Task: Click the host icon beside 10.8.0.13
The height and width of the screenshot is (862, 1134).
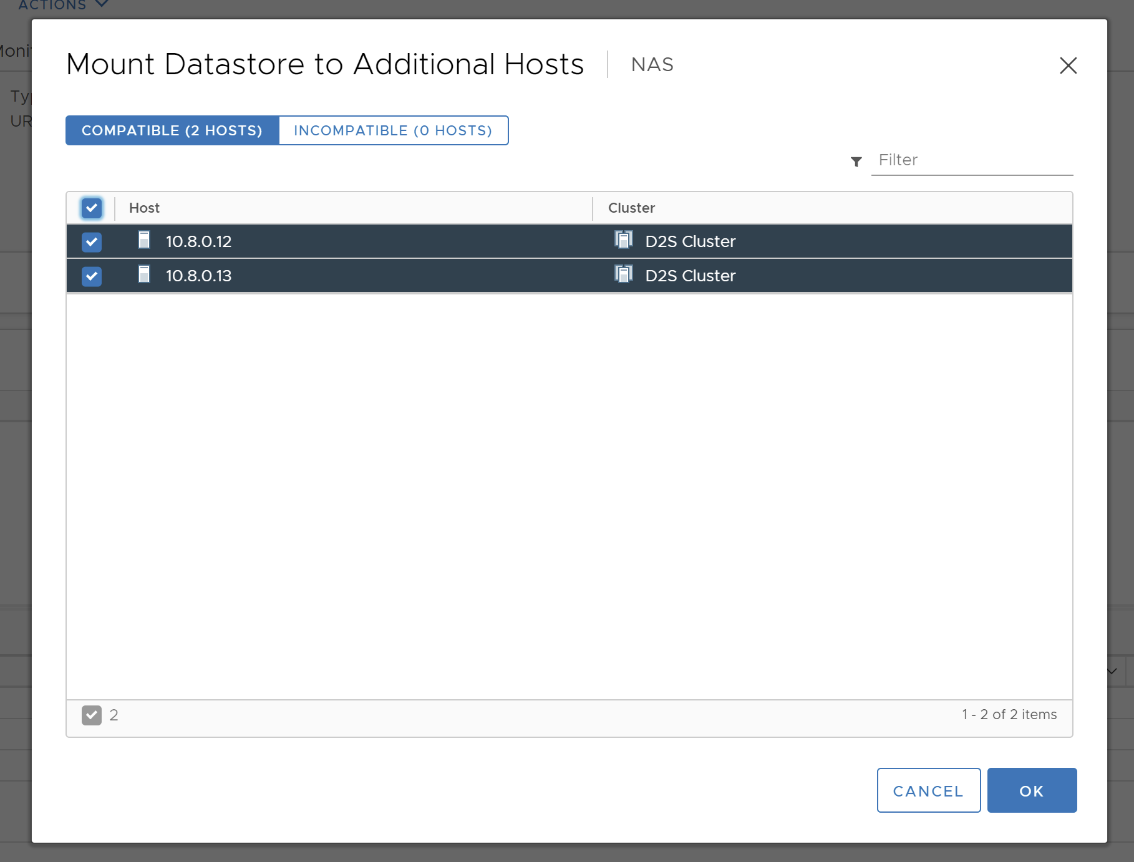Action: point(144,275)
